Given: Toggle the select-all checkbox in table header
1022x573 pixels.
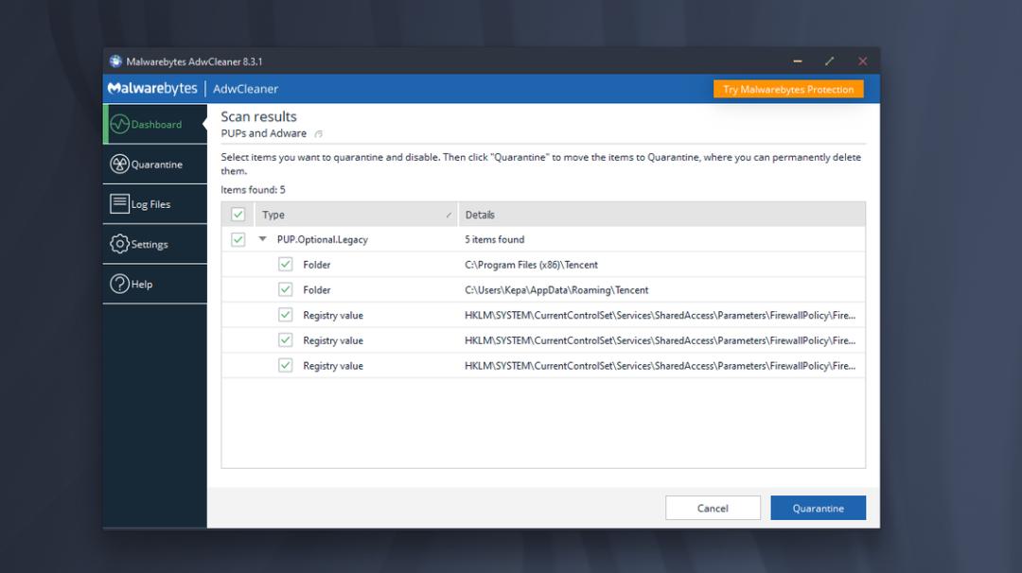Looking at the screenshot, I should (238, 215).
